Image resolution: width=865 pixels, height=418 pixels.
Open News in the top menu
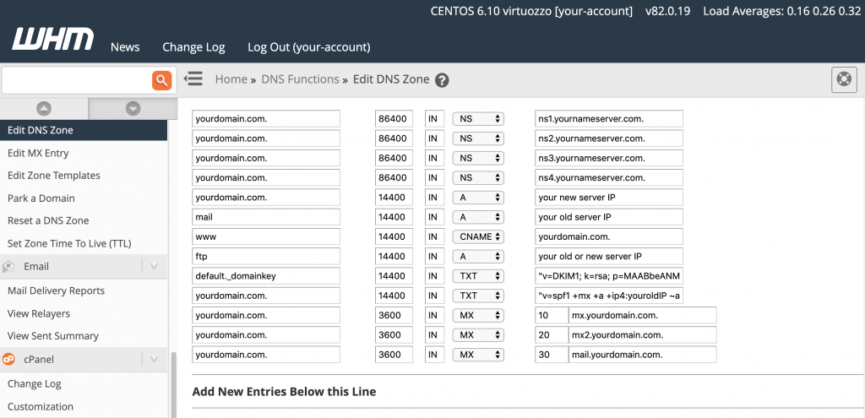point(125,47)
